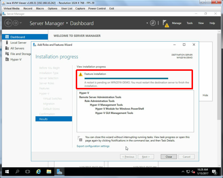Open the Help menu
The width and height of the screenshot is (223, 178).
pyautogui.click(x=212, y=23)
